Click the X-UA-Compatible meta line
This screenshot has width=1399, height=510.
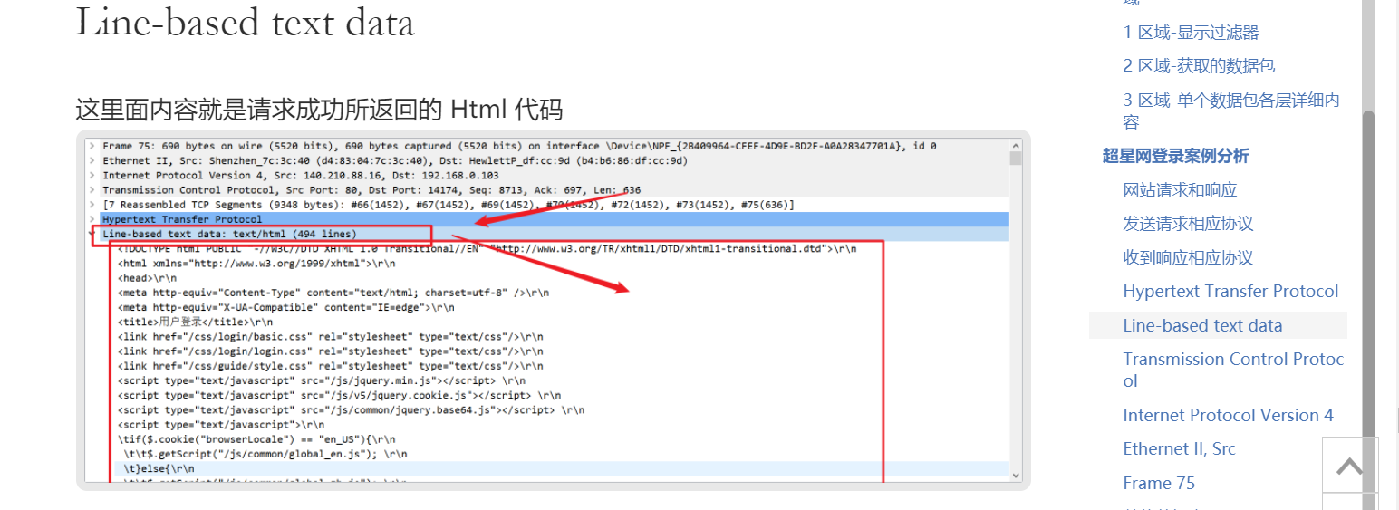pos(285,307)
